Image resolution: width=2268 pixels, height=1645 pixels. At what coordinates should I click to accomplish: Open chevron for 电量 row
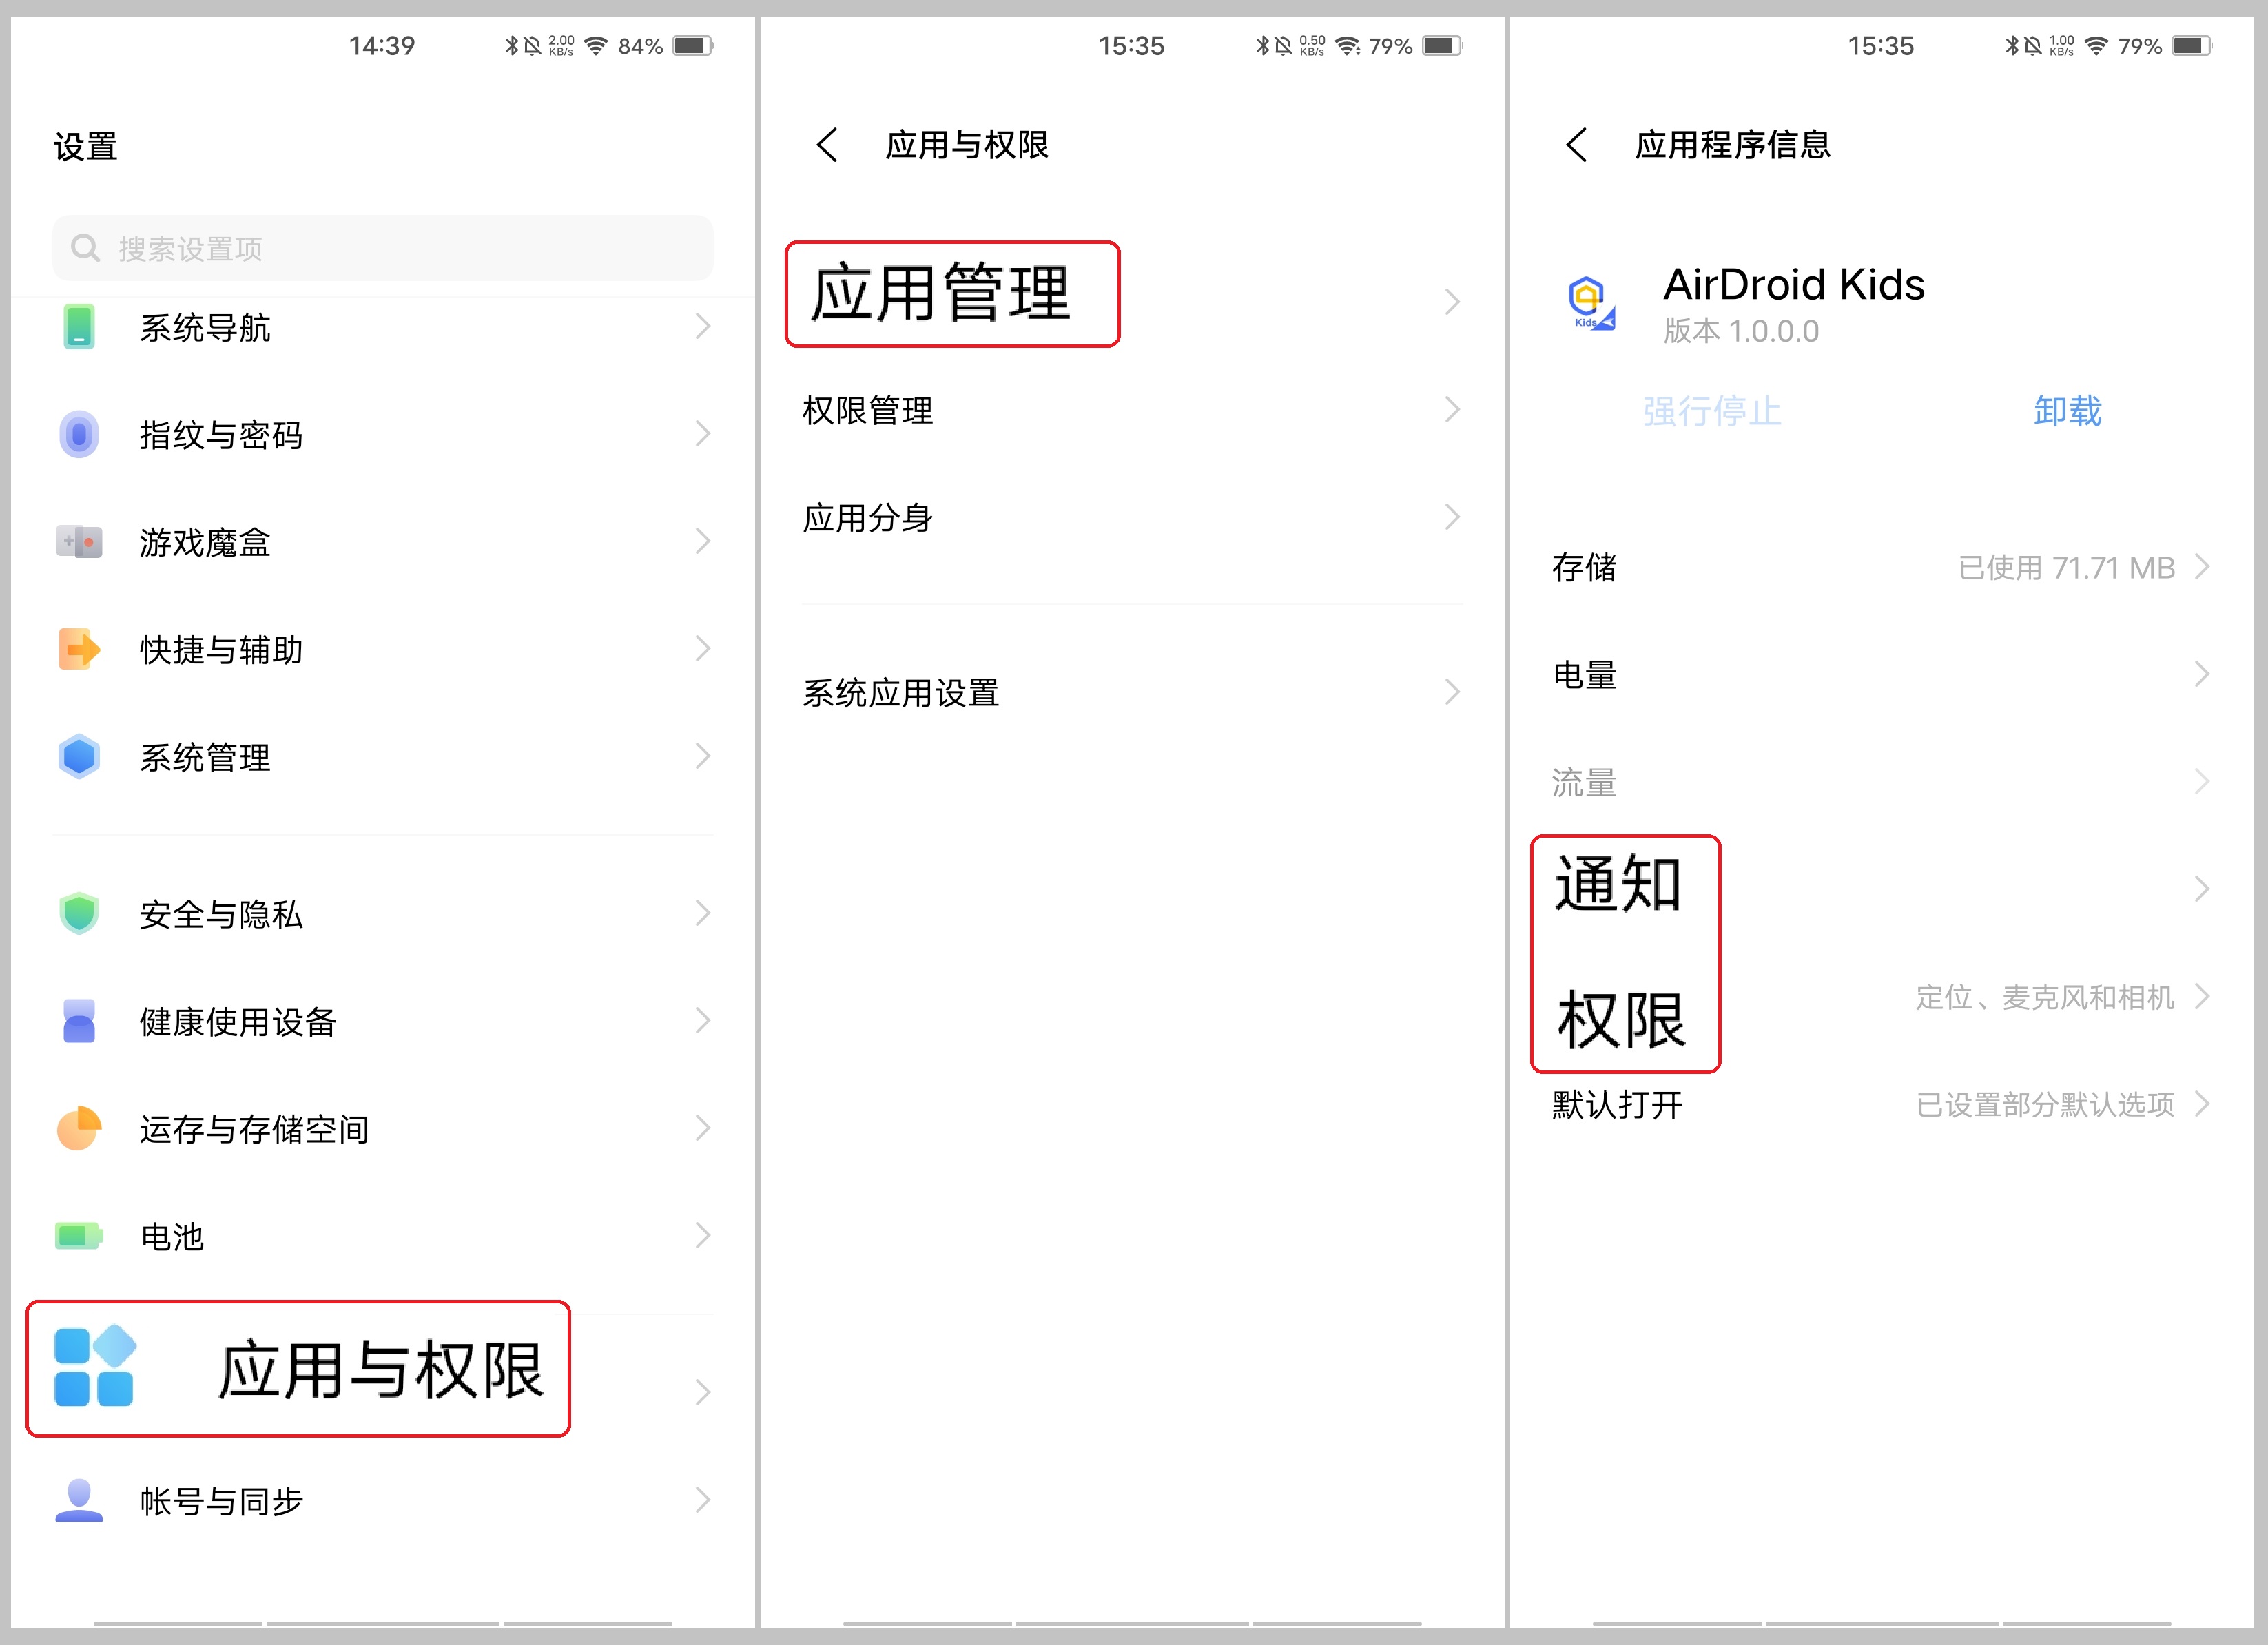[x=2201, y=674]
